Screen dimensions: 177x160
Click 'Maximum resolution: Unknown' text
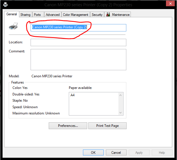[x=36, y=113]
